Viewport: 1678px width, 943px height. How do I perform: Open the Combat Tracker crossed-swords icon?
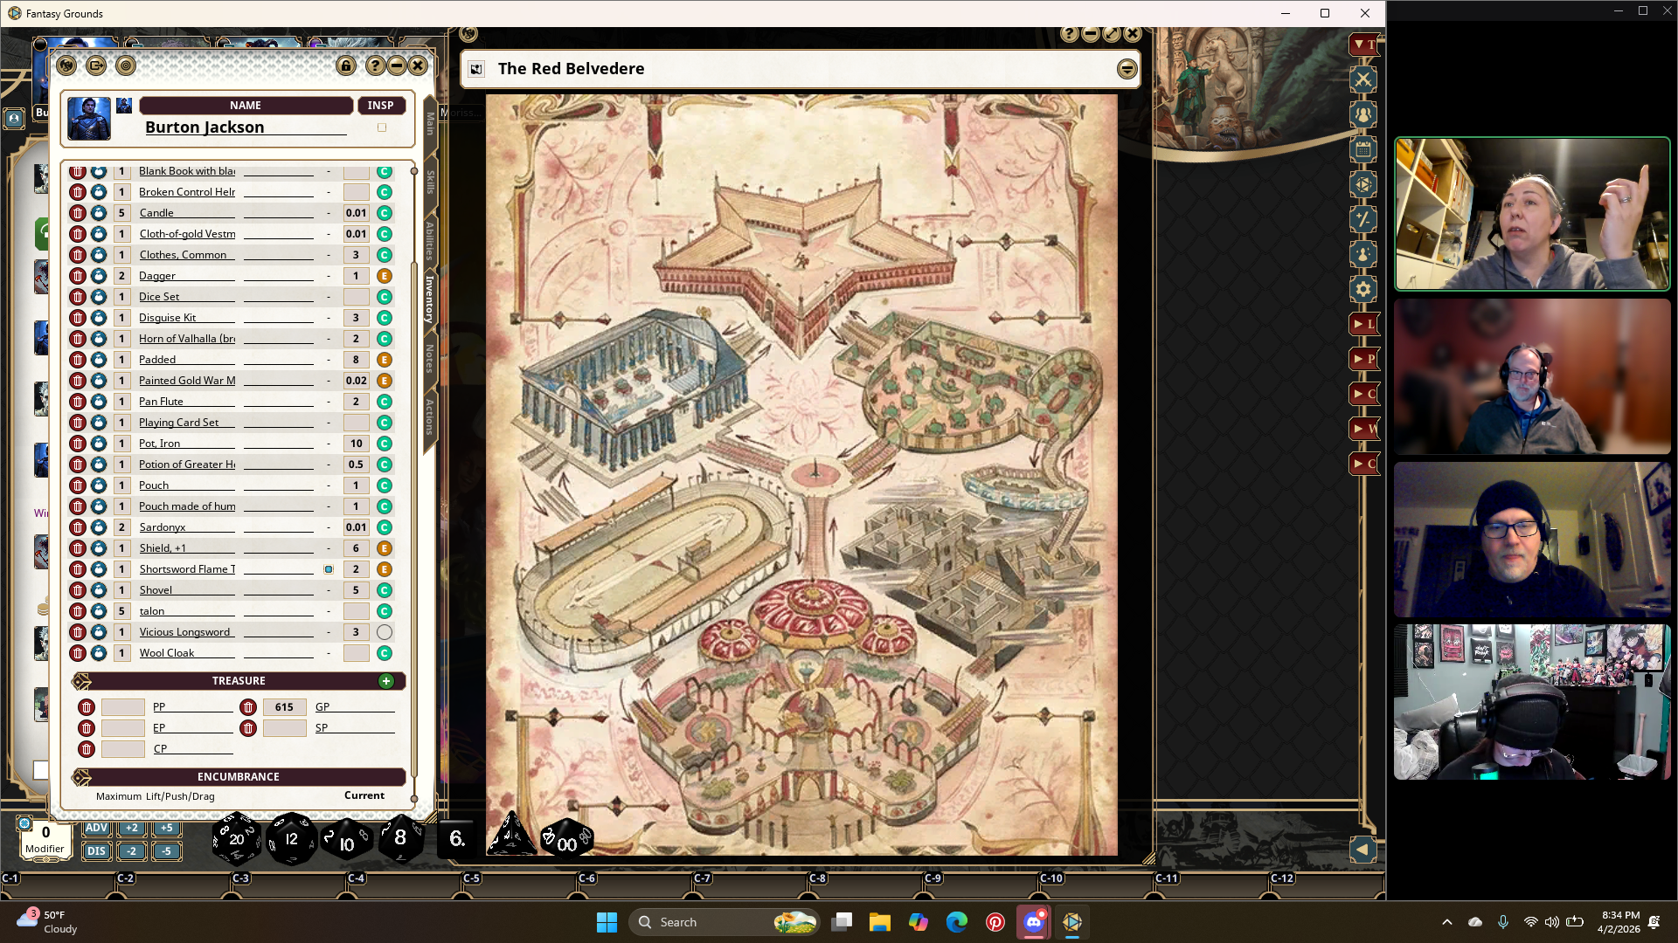coord(1363,80)
